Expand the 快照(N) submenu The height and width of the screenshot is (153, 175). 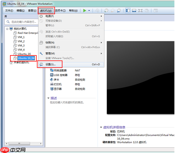tap(71, 43)
